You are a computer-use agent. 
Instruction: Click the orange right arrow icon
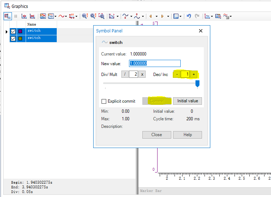tap(162, 16)
